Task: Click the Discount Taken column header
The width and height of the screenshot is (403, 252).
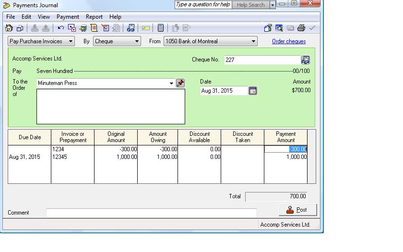Action: pyautogui.click(x=243, y=137)
